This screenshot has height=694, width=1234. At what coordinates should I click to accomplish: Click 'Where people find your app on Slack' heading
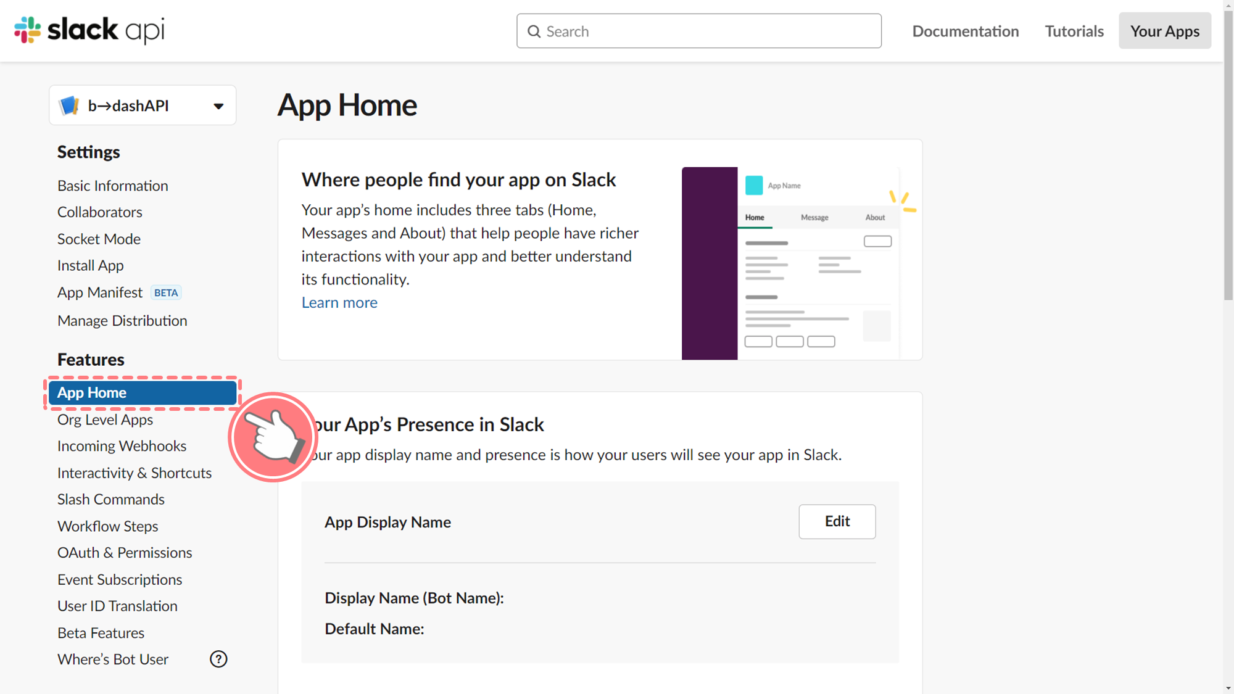(x=458, y=180)
